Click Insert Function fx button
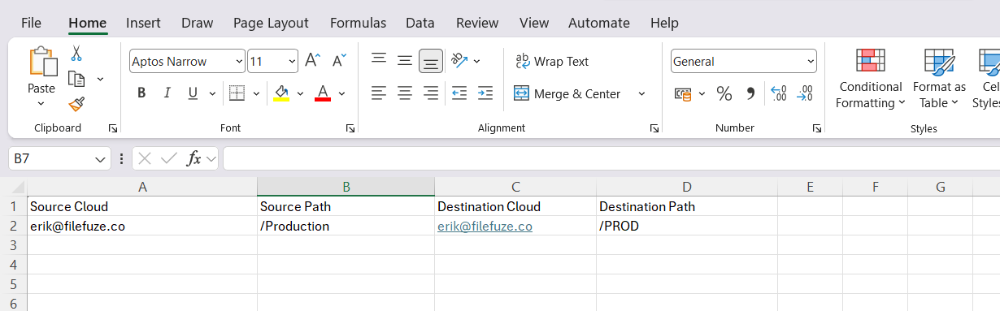This screenshot has width=1000, height=311. [x=193, y=158]
